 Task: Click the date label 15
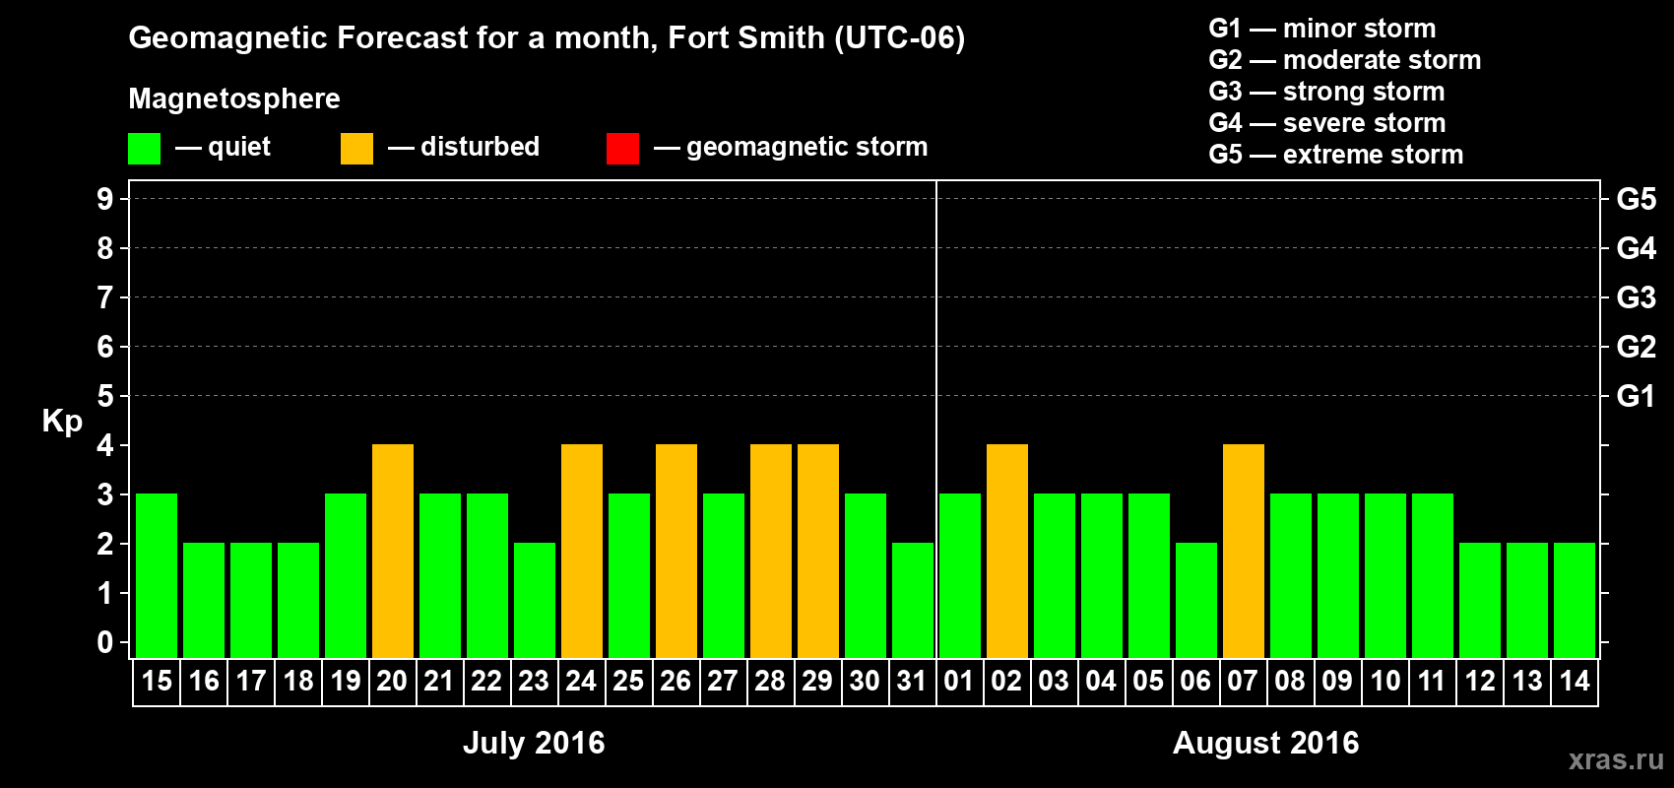(157, 682)
